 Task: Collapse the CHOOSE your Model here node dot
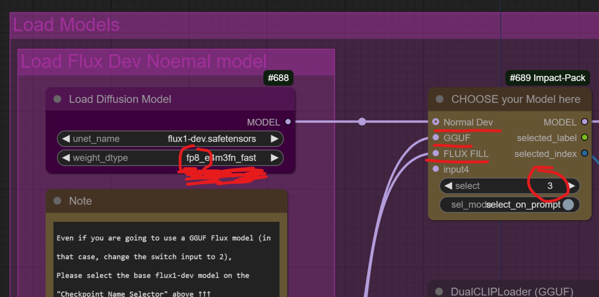pos(439,99)
